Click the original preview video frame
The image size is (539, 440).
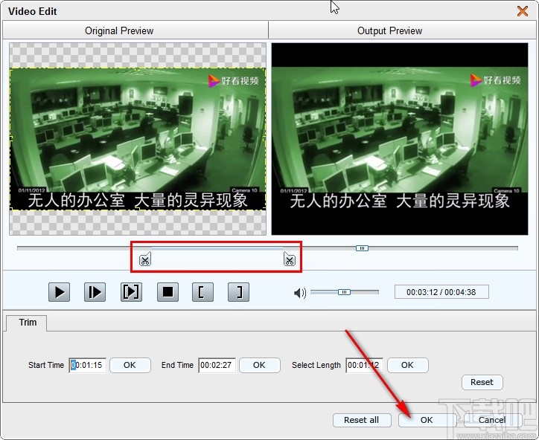tap(138, 139)
